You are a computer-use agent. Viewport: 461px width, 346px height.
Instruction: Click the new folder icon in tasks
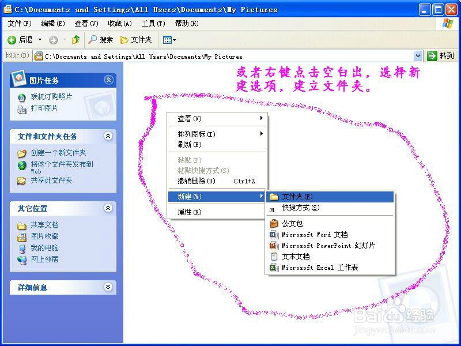tap(22, 153)
